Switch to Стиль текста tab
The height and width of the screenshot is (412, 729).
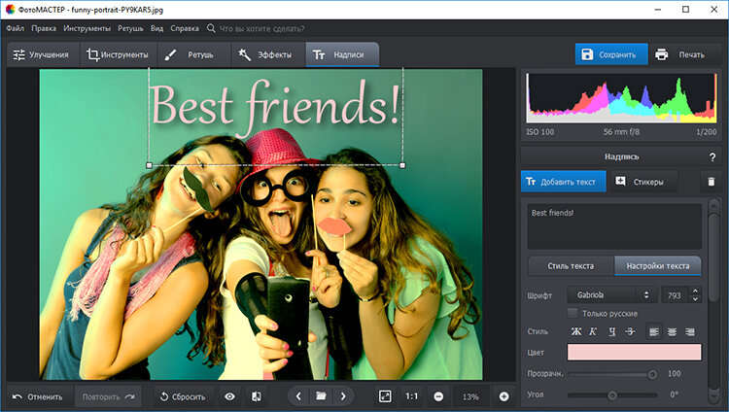tap(571, 266)
